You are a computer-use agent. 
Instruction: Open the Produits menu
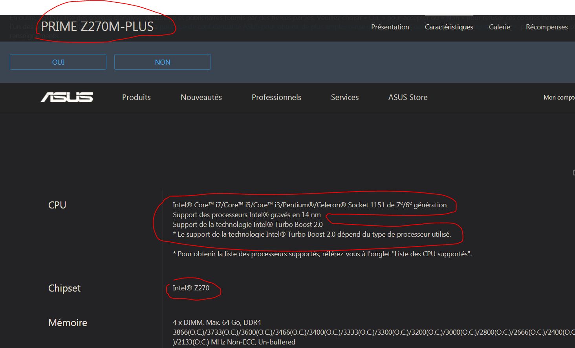136,97
